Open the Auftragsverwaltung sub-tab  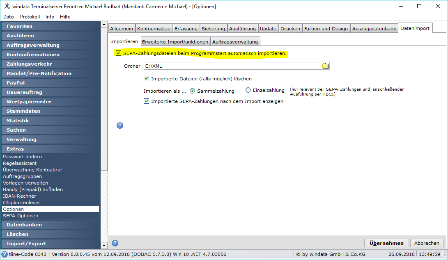pos(235,42)
